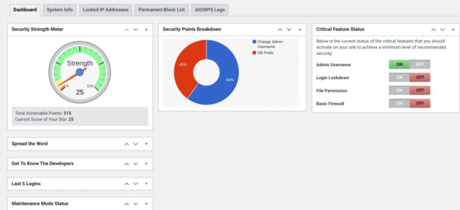Expand the Spread the Word panel
Viewport: 460px width, 210px height.
point(146,144)
